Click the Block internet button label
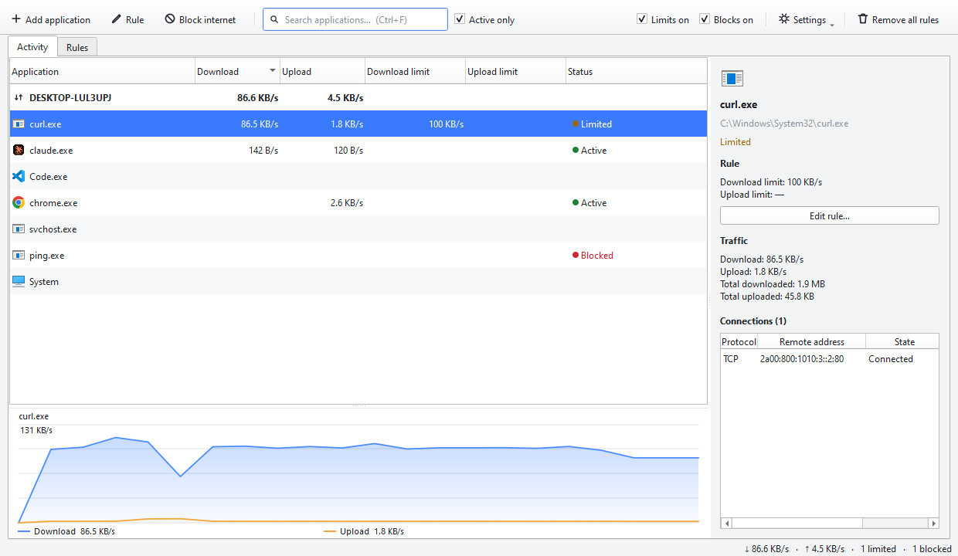 [208, 20]
